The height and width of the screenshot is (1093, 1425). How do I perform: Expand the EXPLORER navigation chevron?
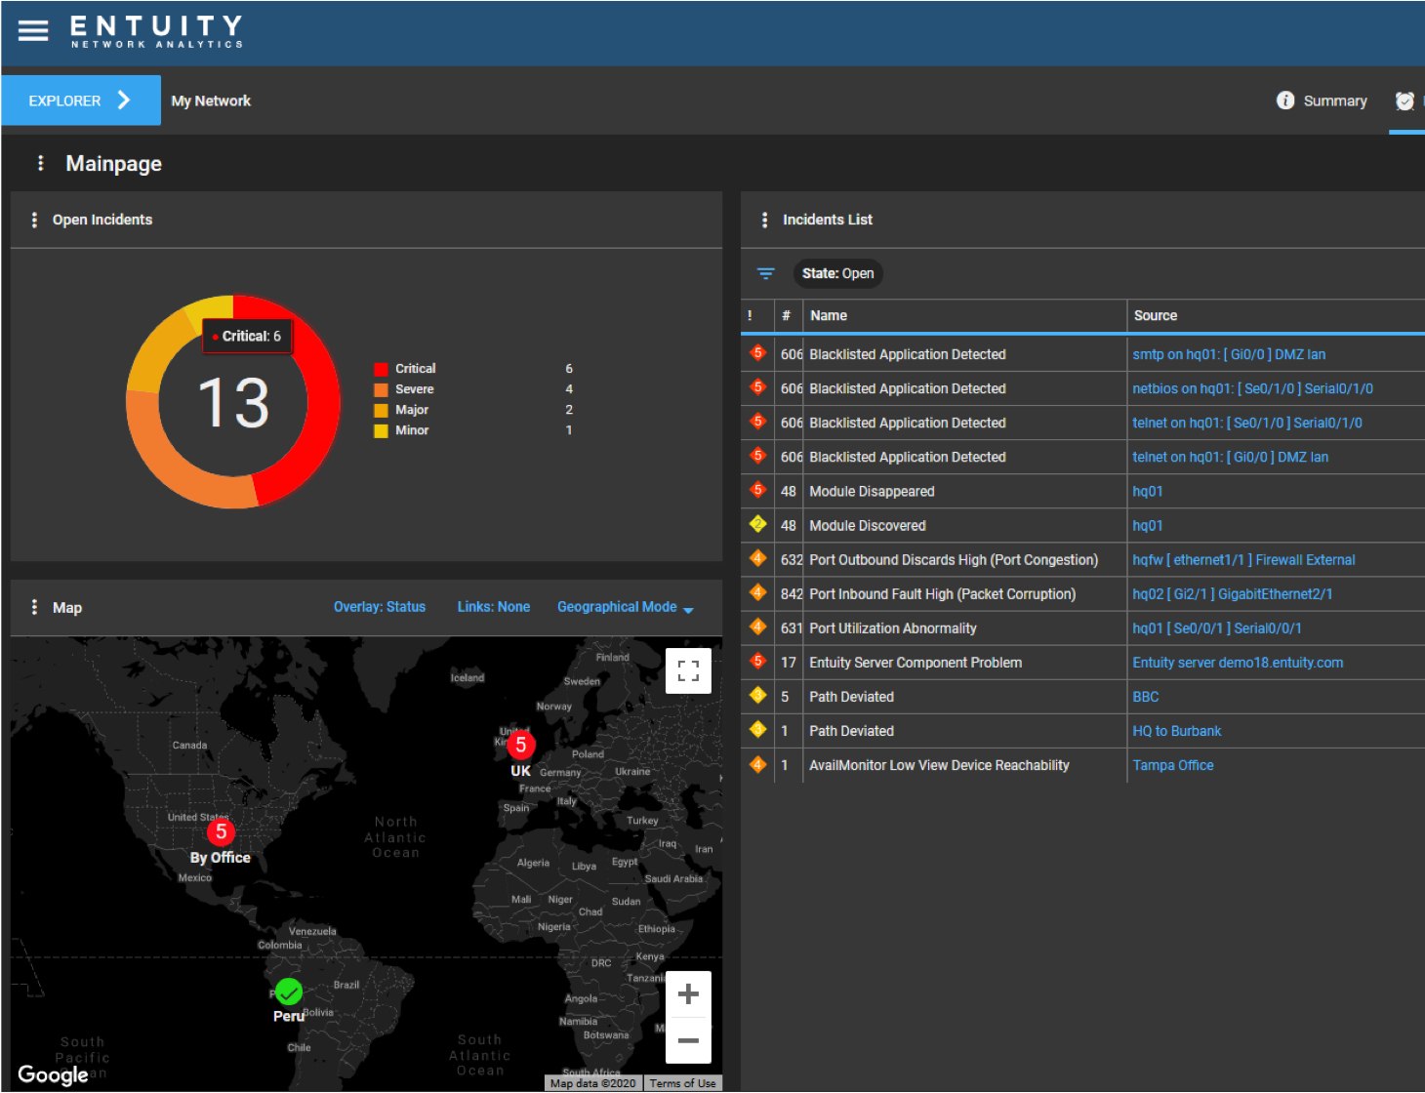tap(122, 100)
